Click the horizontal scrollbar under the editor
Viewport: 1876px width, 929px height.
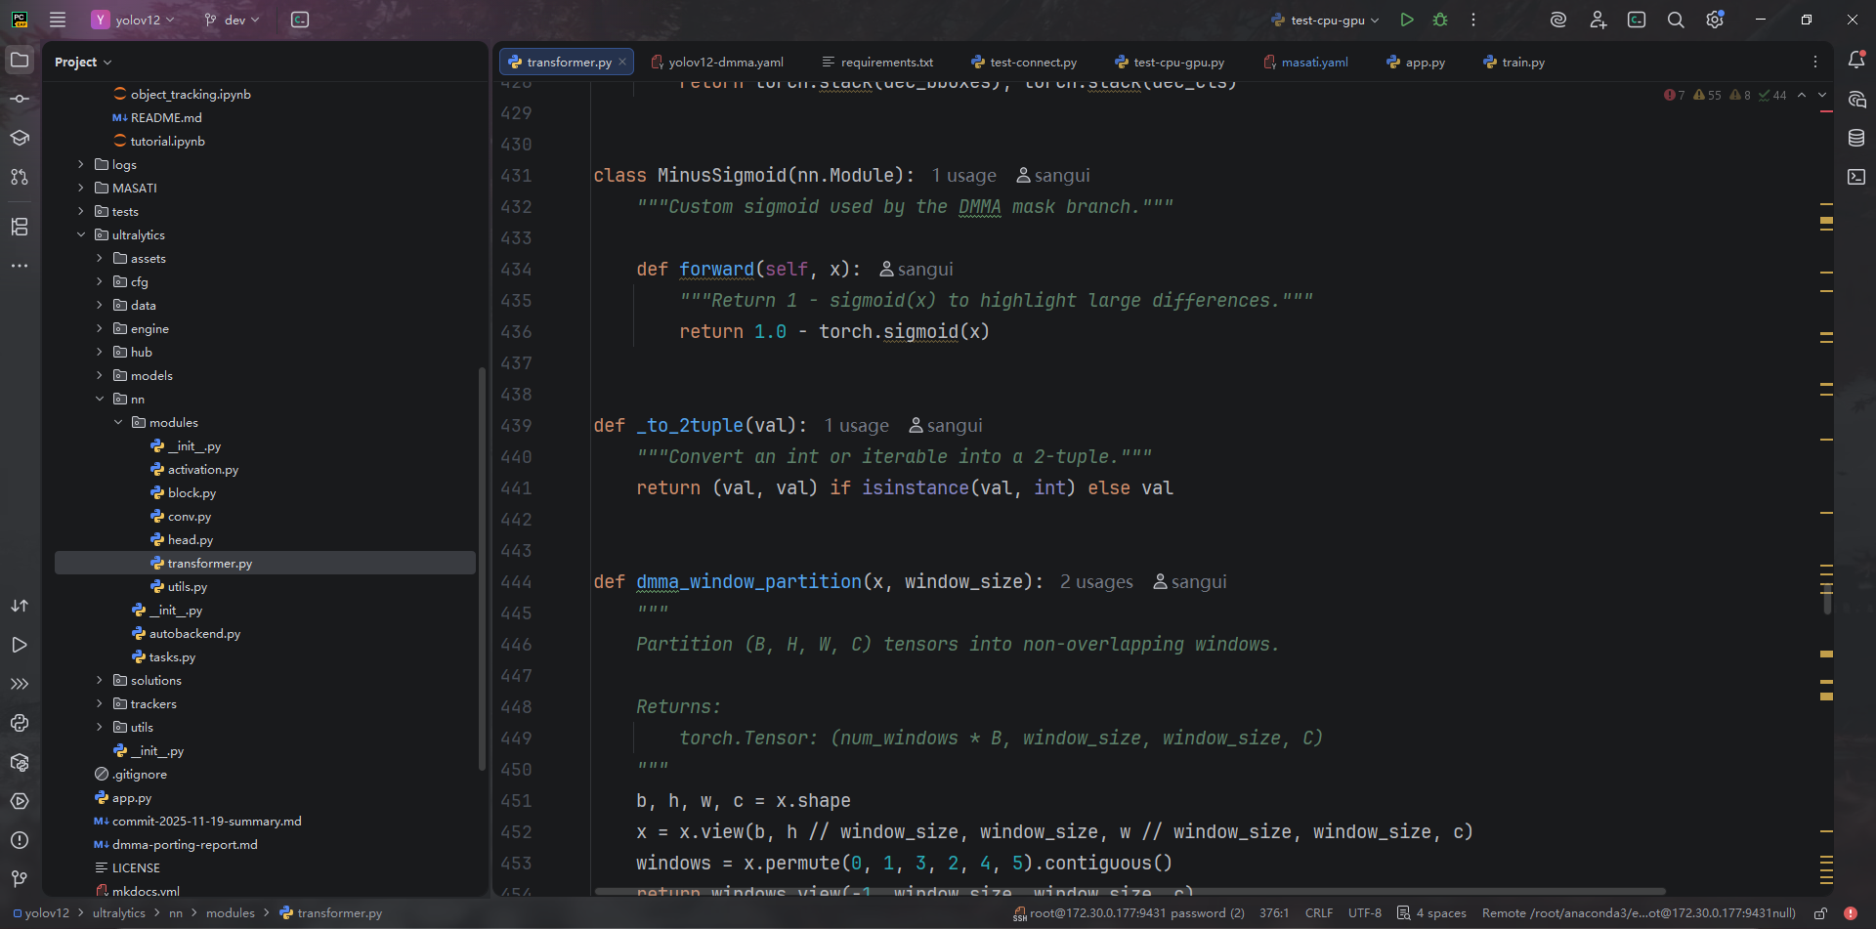pos(1129,891)
